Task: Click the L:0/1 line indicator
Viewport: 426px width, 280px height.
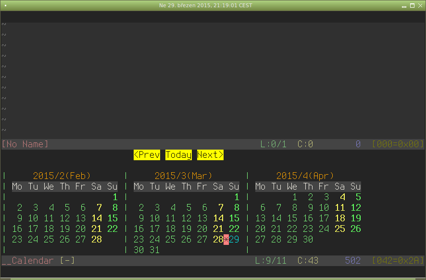Action: [273, 144]
